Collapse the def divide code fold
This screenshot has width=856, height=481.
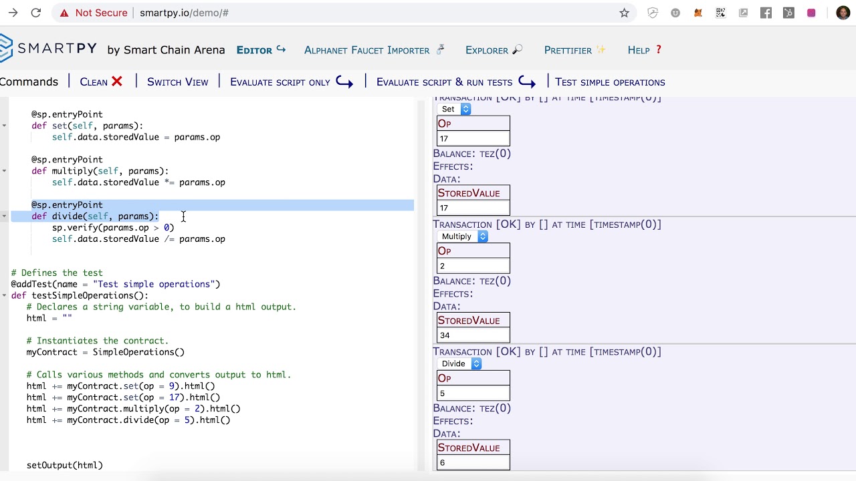pos(4,216)
